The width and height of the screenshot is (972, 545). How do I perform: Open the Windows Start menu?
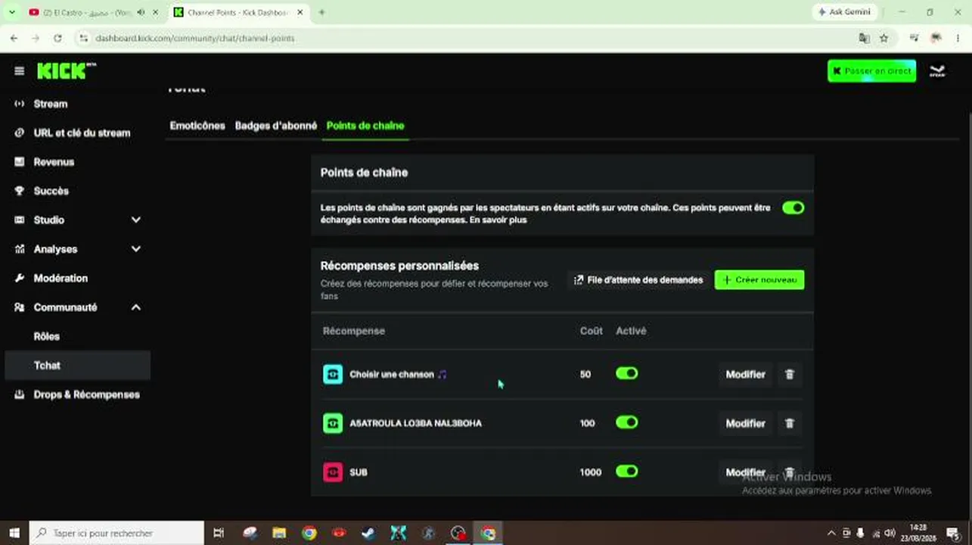(x=14, y=533)
